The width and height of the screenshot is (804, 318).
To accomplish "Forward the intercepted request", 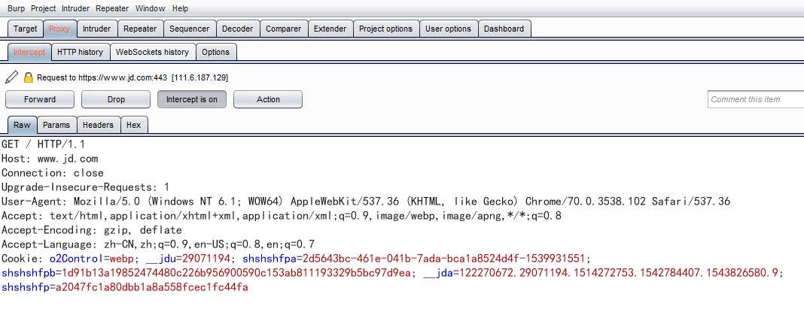I will pos(39,99).
